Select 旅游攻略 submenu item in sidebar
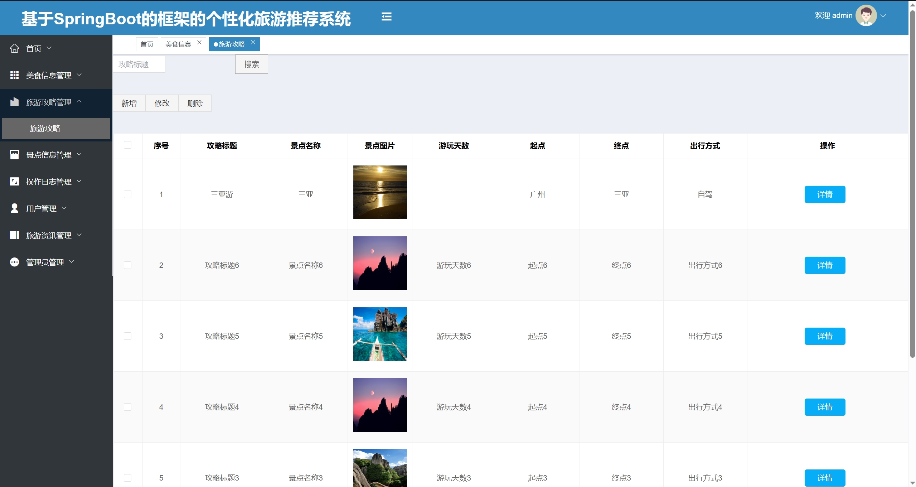This screenshot has height=487, width=916. [56, 128]
